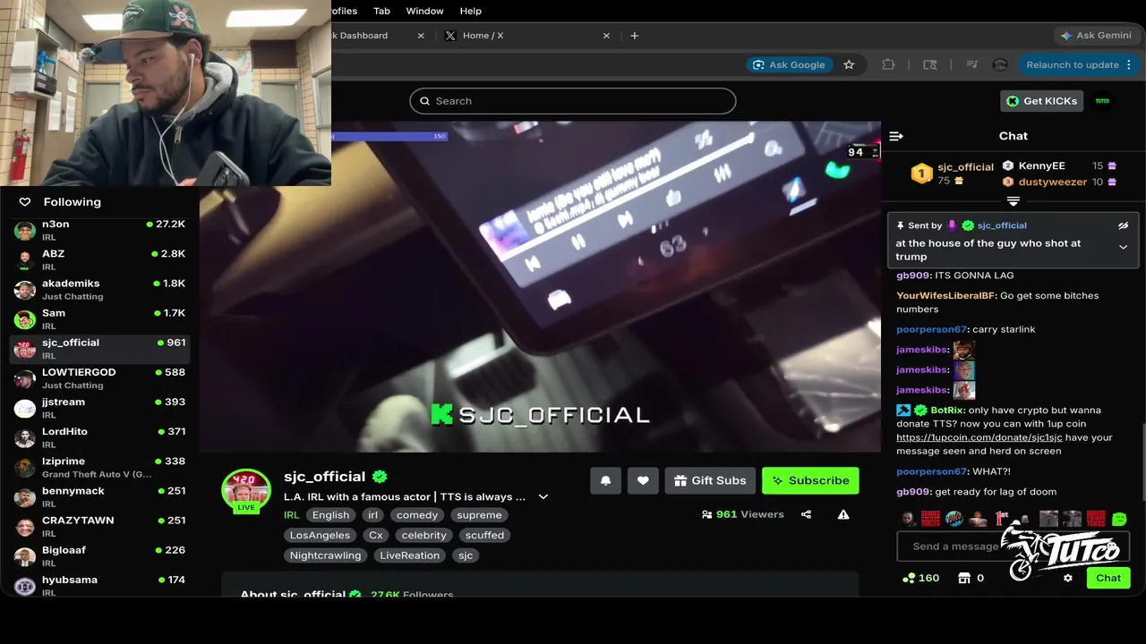Viewport: 1146px width, 644px height.
Task: Expand the stream title with the chevron
Action: pos(543,496)
